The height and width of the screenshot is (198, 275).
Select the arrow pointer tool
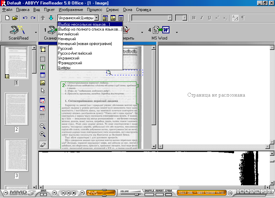point(43,90)
